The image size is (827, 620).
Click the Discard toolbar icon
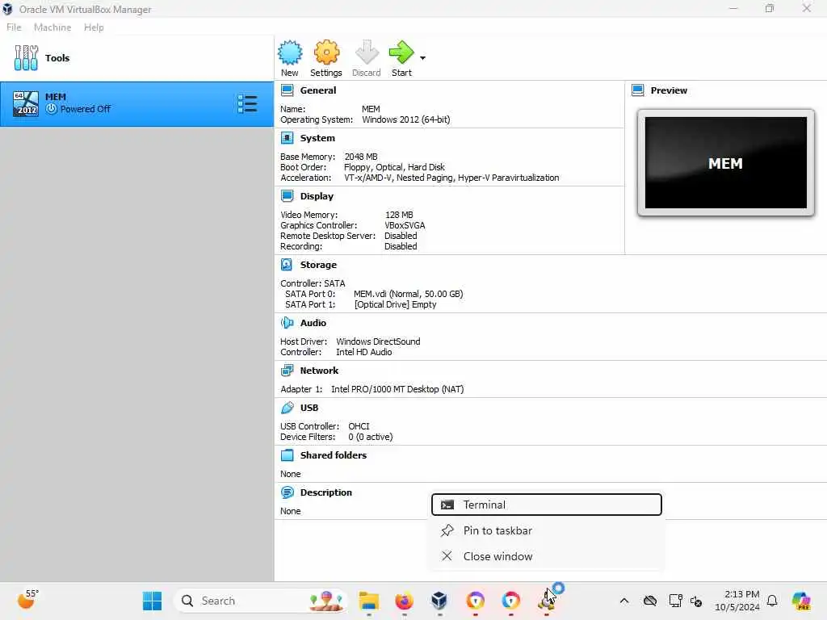(367, 52)
